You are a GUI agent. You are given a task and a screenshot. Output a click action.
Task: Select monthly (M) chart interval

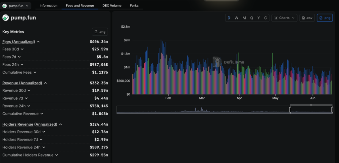click(244, 18)
